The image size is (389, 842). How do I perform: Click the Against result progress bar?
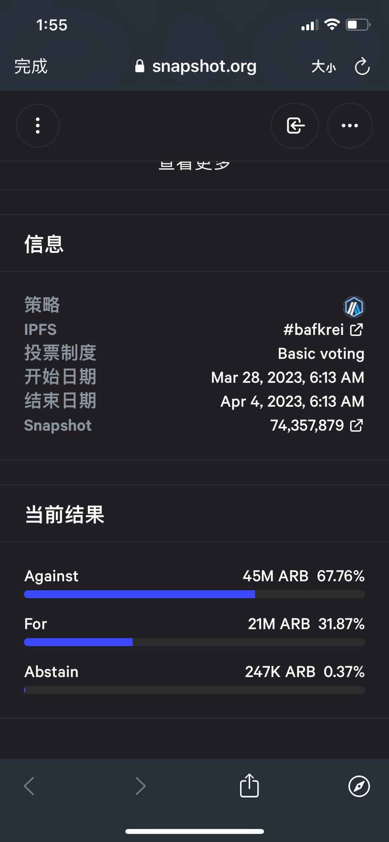(194, 594)
